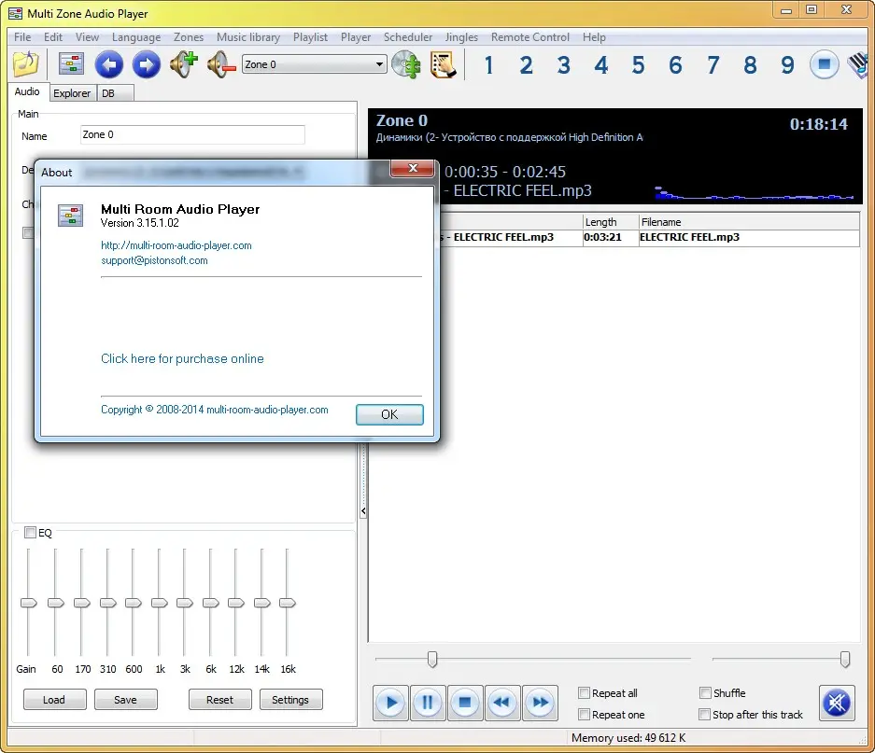Click the support@pistonsoft.com email link

pos(155,260)
